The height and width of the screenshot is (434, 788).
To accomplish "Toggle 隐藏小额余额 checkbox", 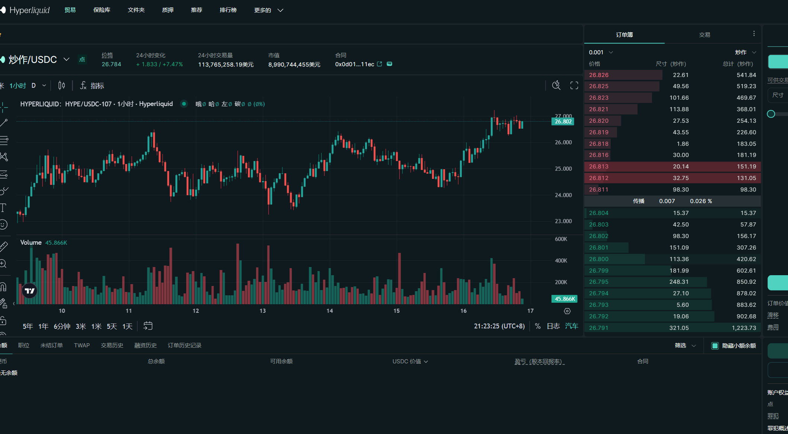I will (x=715, y=345).
